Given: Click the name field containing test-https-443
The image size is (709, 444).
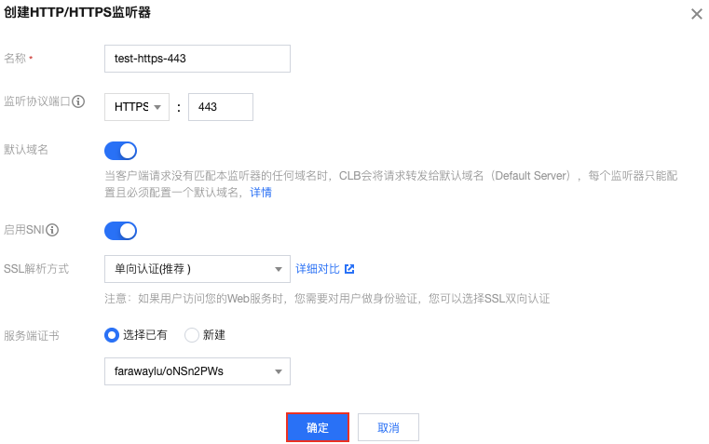Looking at the screenshot, I should point(198,59).
